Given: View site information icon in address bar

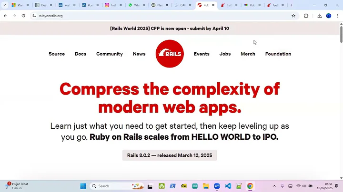Looking at the screenshot, I should [34, 16].
